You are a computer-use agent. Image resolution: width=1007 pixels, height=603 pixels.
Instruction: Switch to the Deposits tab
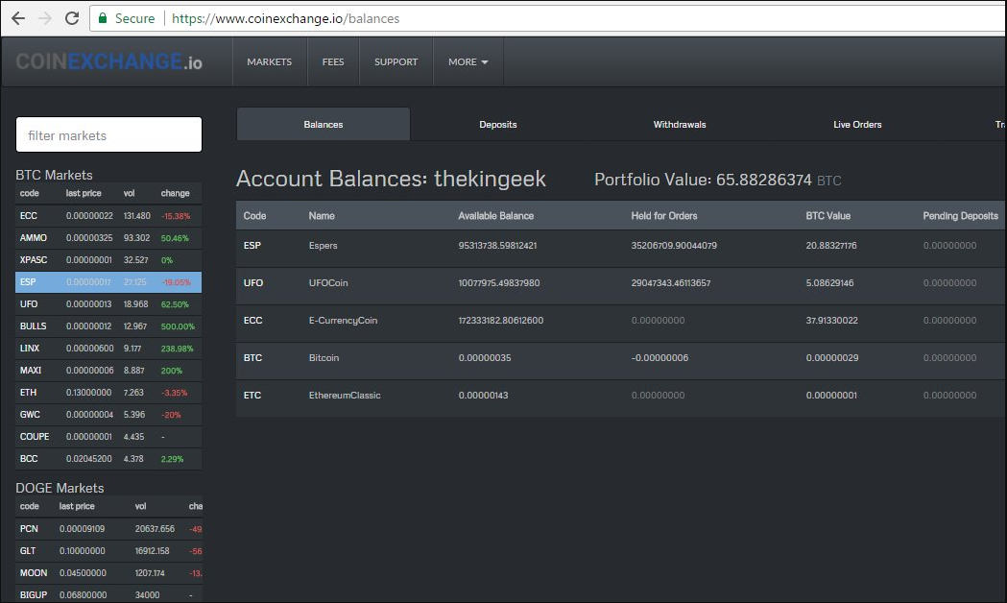497,125
